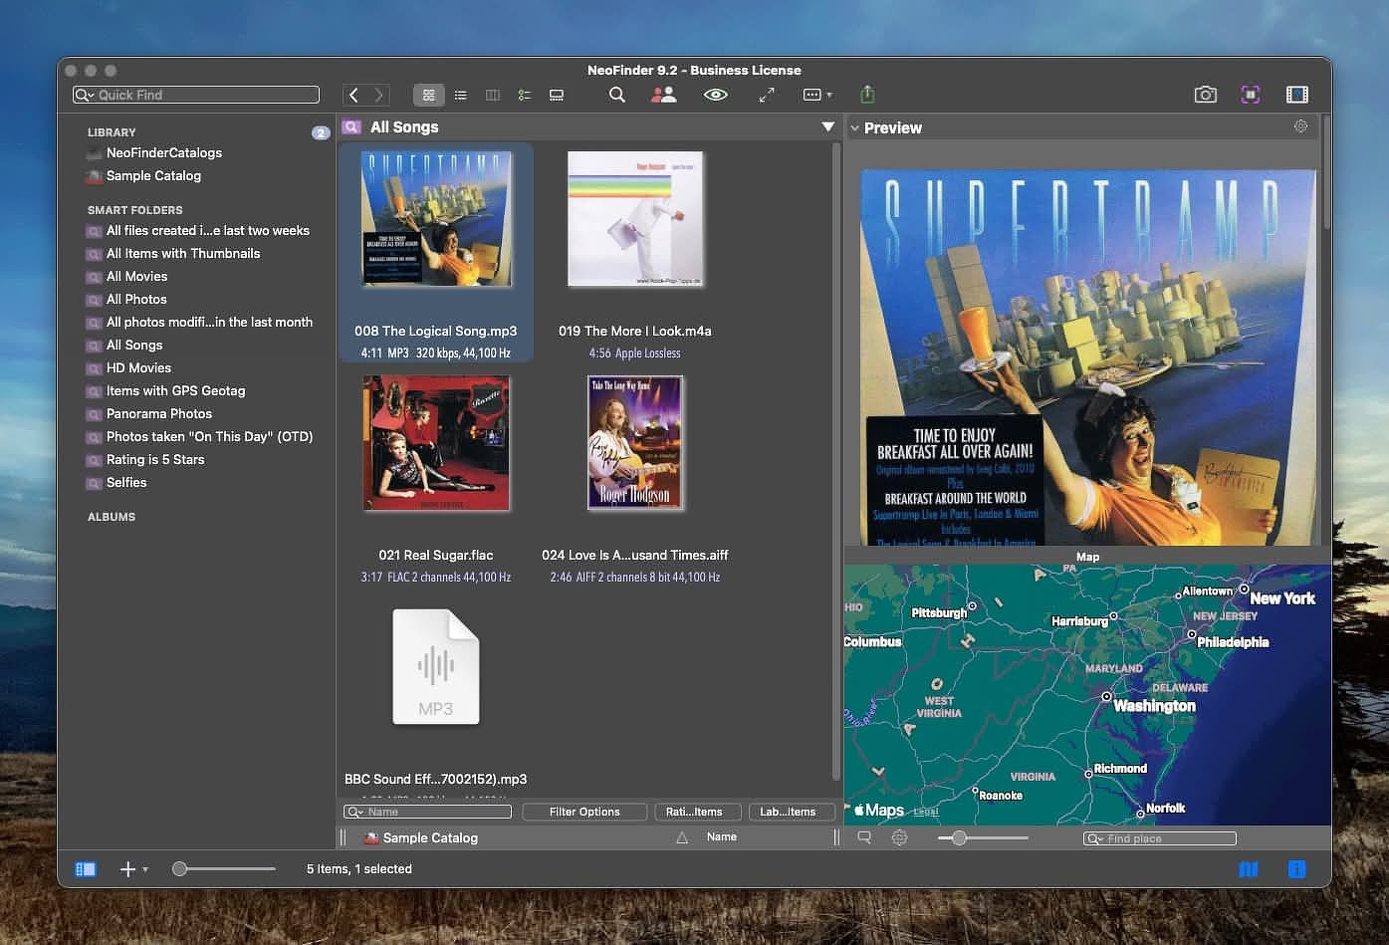Open the All Songs dropdown triangle
Viewport: 1389px width, 945px height.
827,126
